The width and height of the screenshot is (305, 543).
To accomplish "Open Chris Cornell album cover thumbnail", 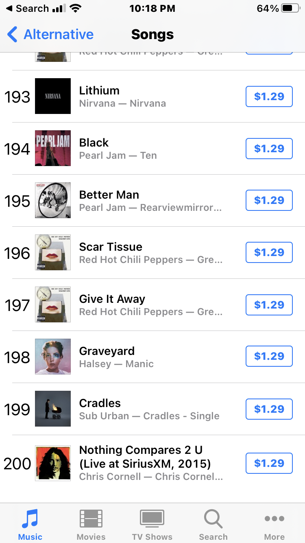I will (x=53, y=463).
